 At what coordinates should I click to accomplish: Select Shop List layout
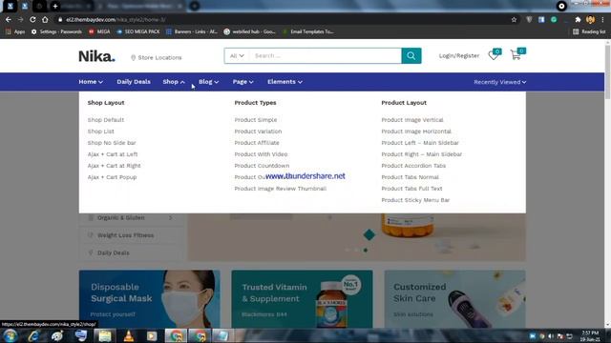pyautogui.click(x=101, y=131)
